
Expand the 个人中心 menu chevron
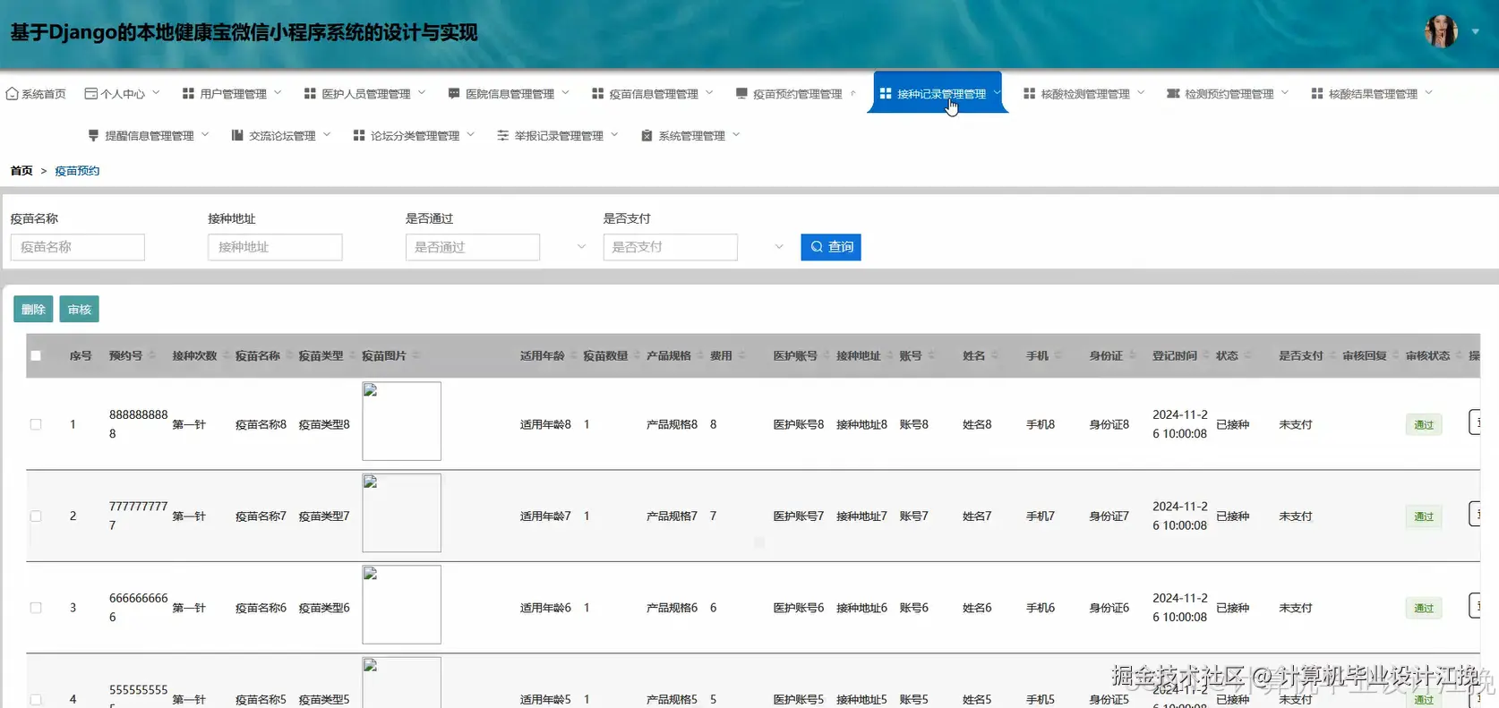click(156, 93)
